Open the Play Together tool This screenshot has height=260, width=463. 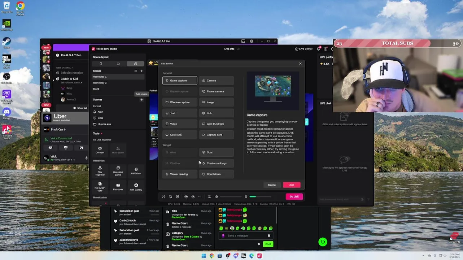click(x=100, y=171)
